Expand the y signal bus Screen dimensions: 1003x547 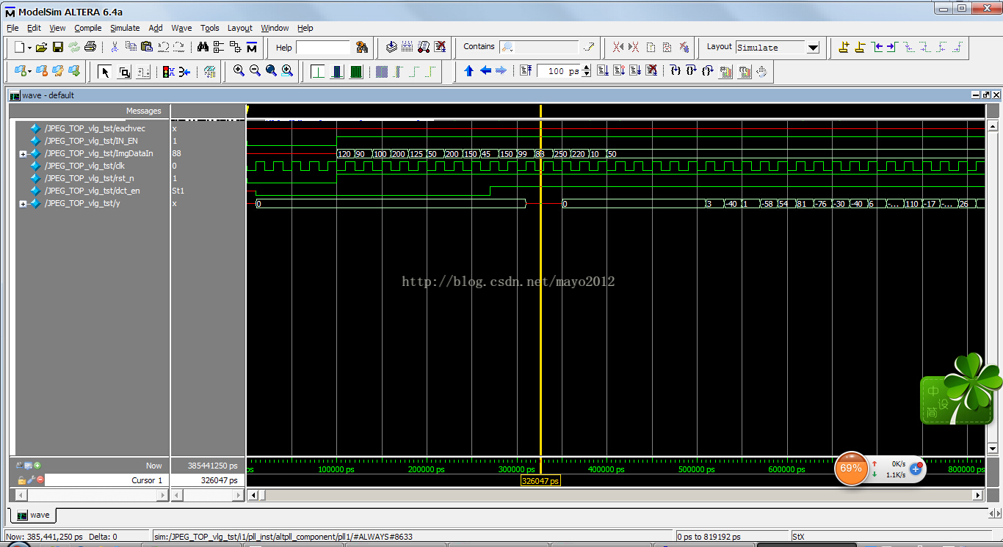[x=23, y=204]
